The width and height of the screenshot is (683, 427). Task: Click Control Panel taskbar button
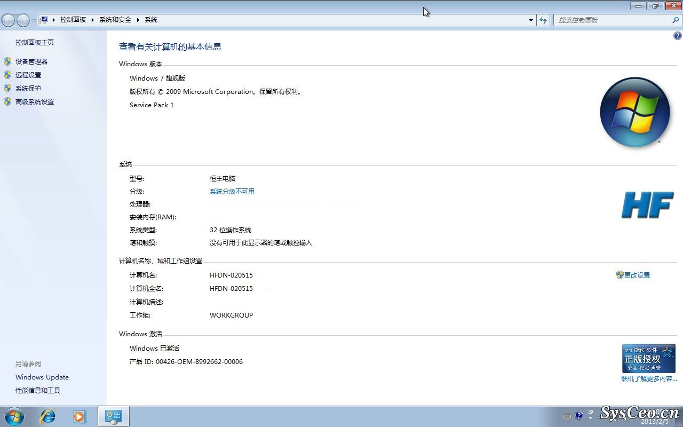click(x=114, y=416)
